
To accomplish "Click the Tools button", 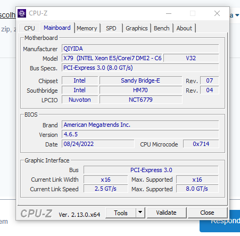I will pos(121,213).
